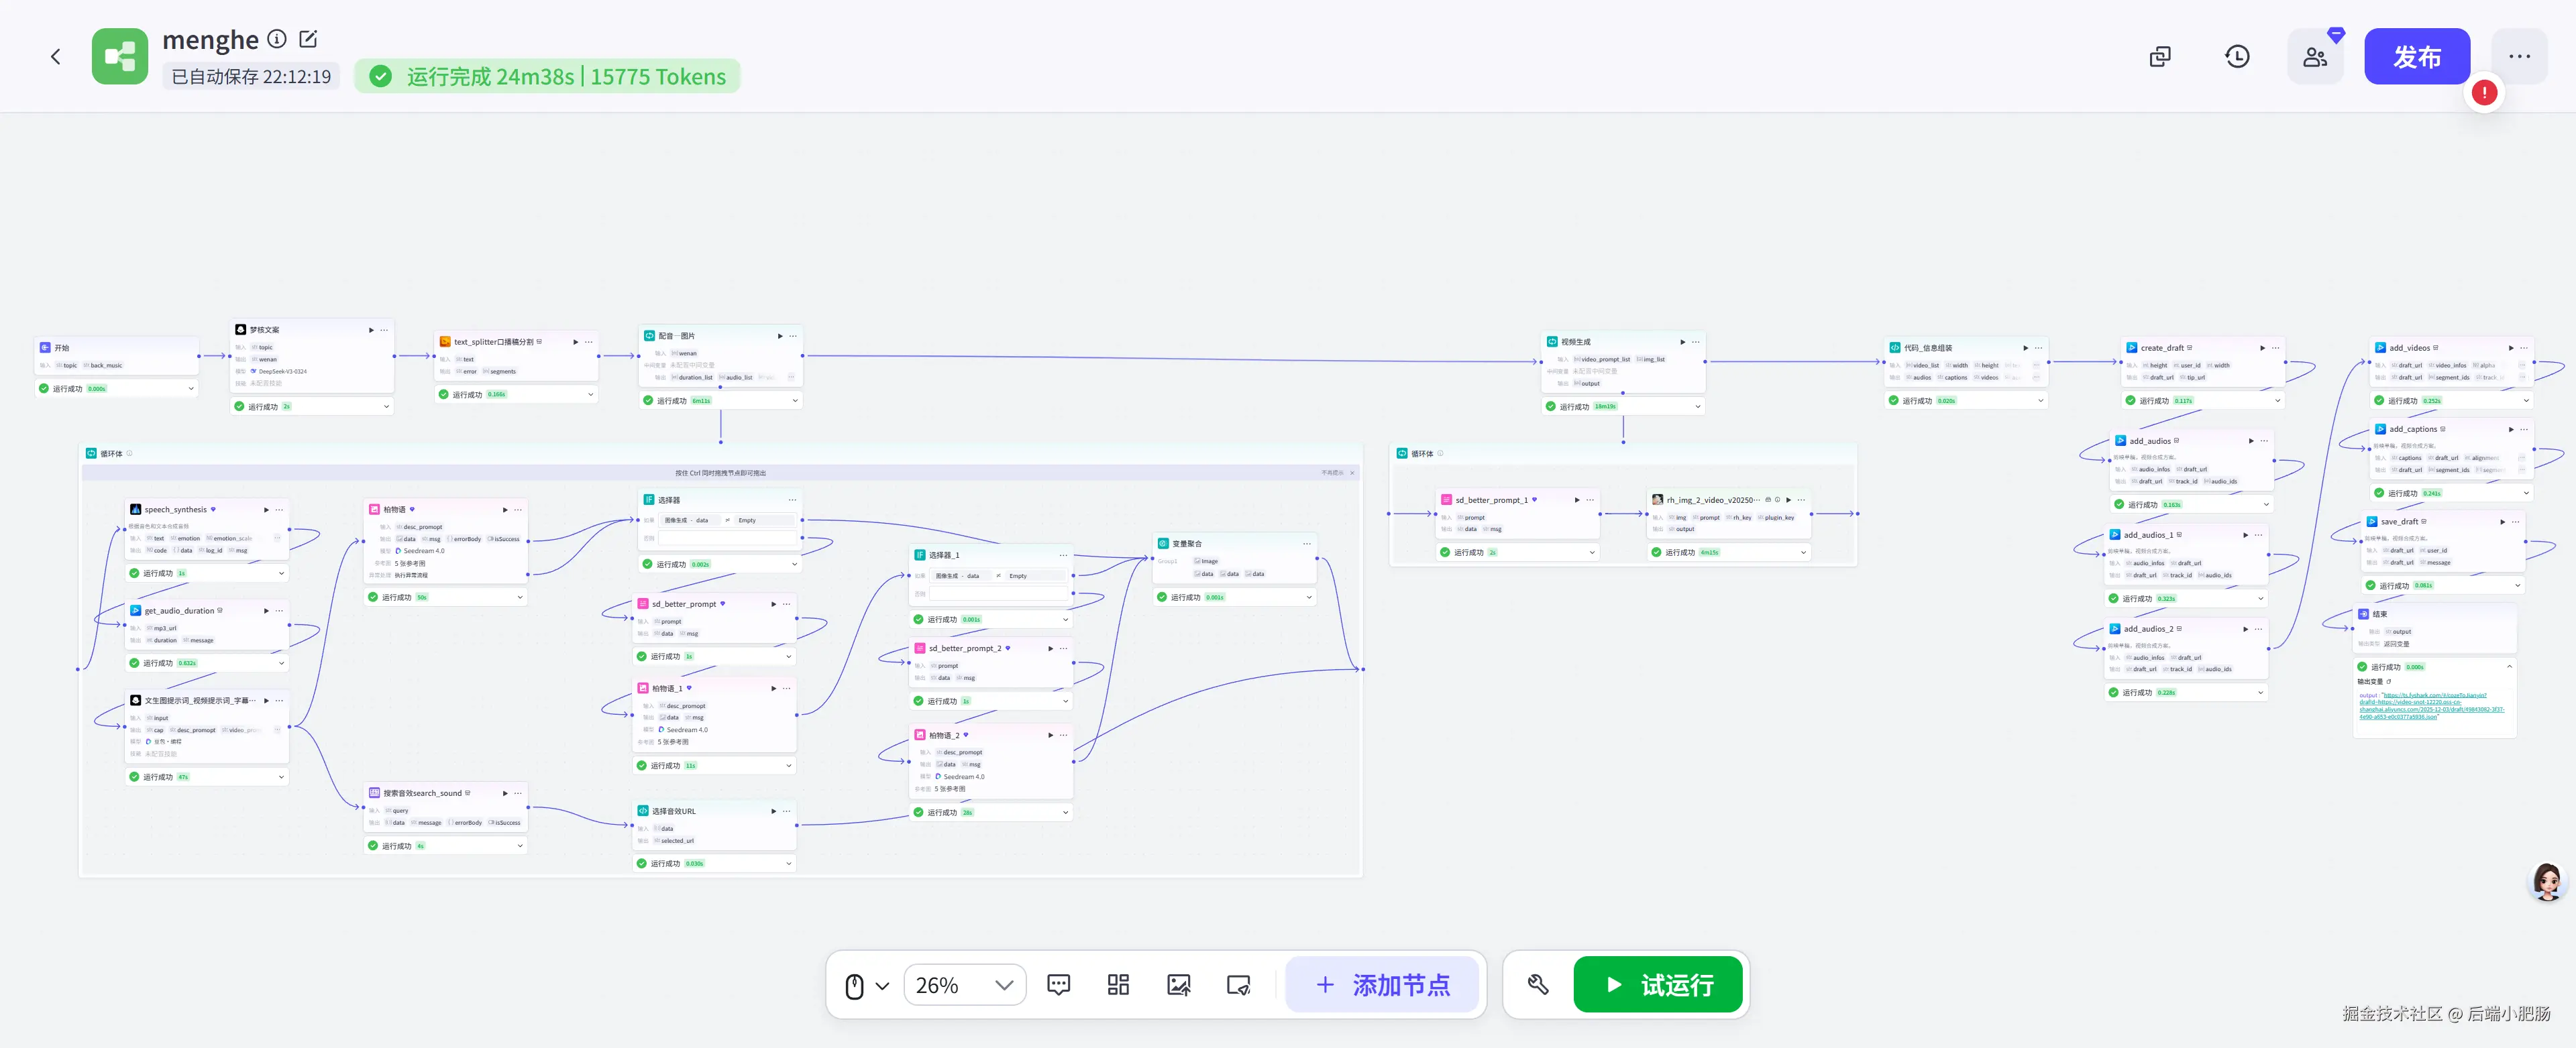Viewport: 2576px width, 1048px height.
Task: Click the back arrow to exit workflow
Action: click(x=56, y=57)
